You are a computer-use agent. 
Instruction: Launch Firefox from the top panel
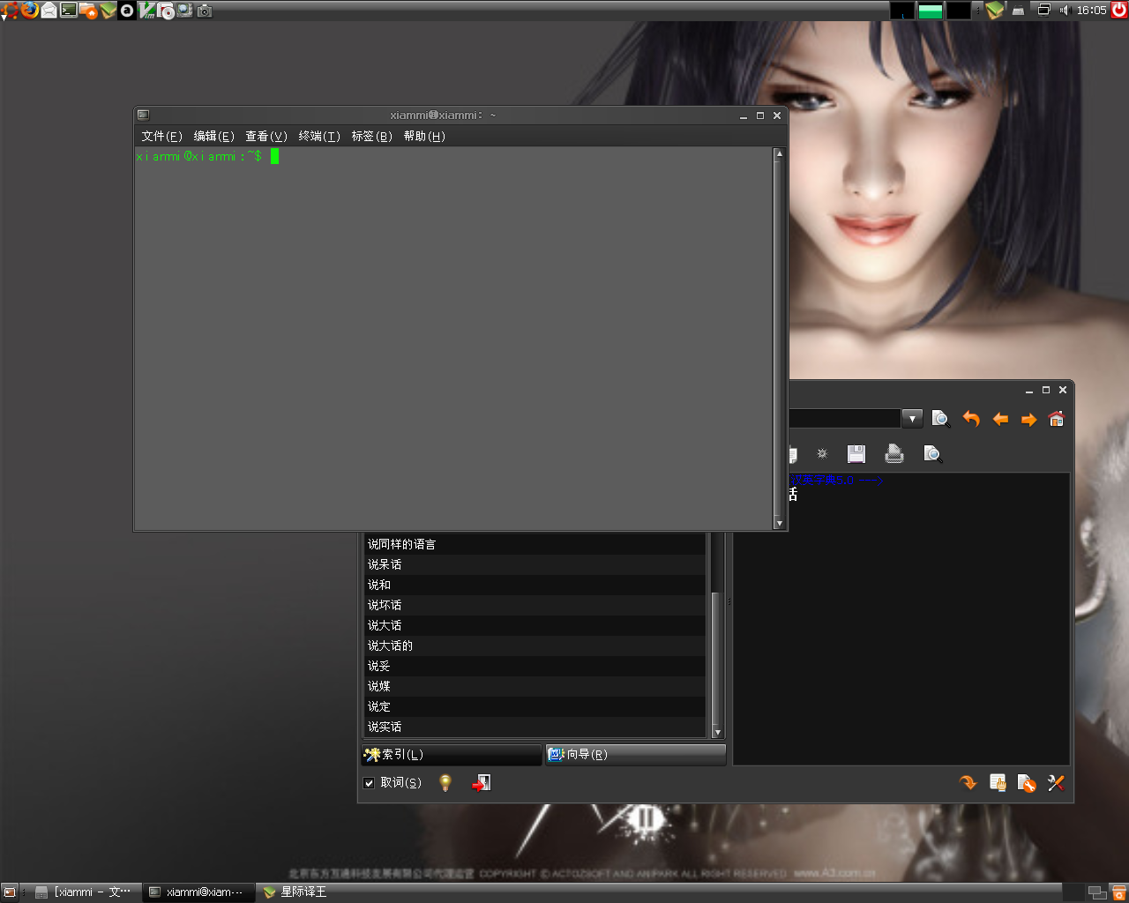(x=30, y=11)
